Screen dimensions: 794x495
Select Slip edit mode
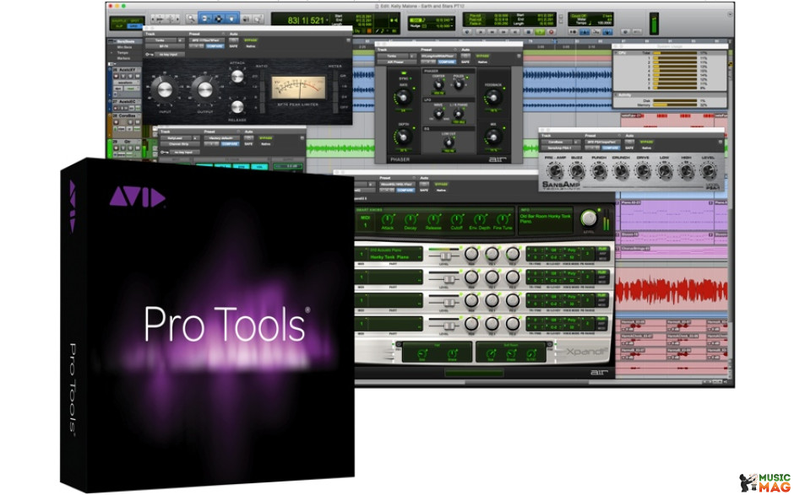(x=119, y=26)
